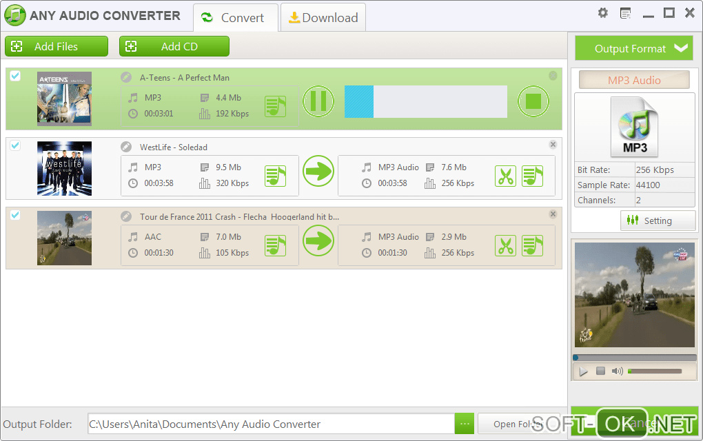Image resolution: width=703 pixels, height=441 pixels.
Task: Click the A-Teens conversion progress bar
Action: [x=426, y=102]
